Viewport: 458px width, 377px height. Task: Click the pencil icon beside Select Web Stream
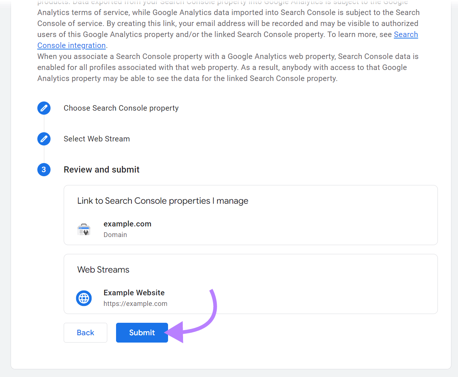click(x=44, y=139)
